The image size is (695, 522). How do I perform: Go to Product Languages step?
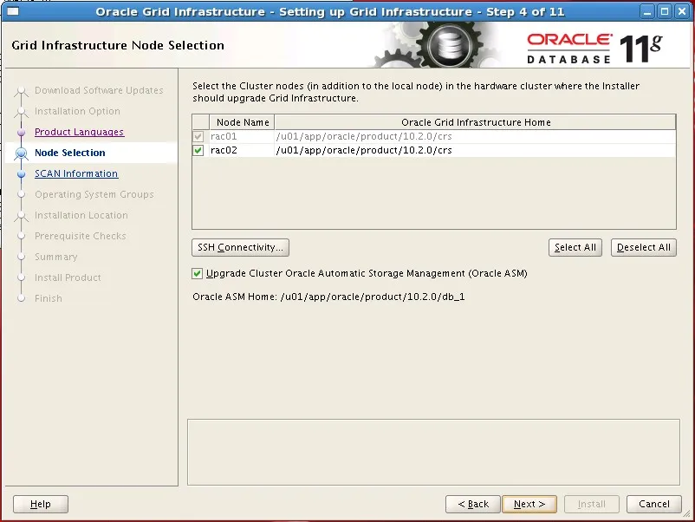79,133
